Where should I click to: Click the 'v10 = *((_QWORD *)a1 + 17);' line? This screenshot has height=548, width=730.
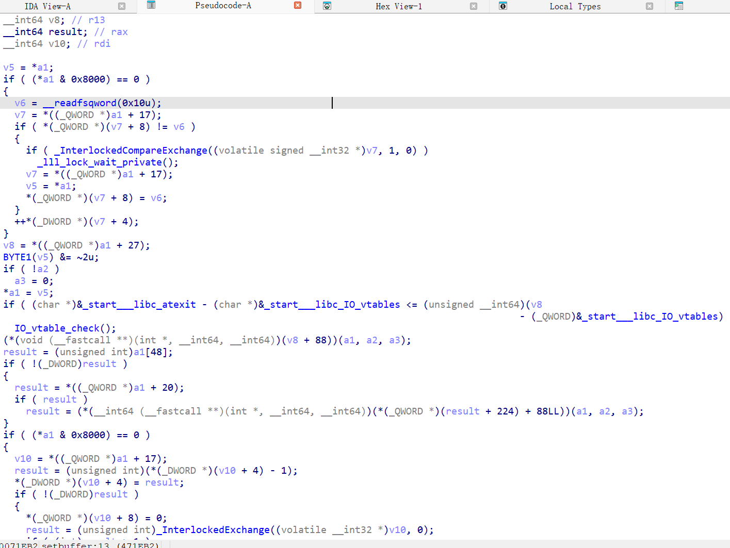coord(91,459)
